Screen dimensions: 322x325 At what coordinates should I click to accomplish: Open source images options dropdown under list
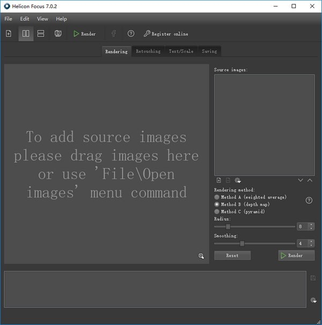[238, 180]
